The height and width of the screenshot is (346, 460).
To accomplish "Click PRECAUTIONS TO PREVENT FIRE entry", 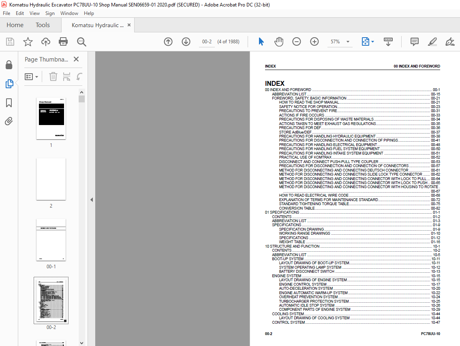I will (x=359, y=111).
